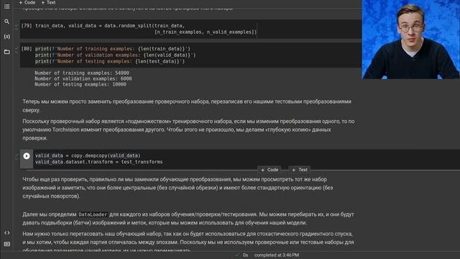Add a text cell with top + Text
This screenshot has height=259, width=460.
(48, 3)
